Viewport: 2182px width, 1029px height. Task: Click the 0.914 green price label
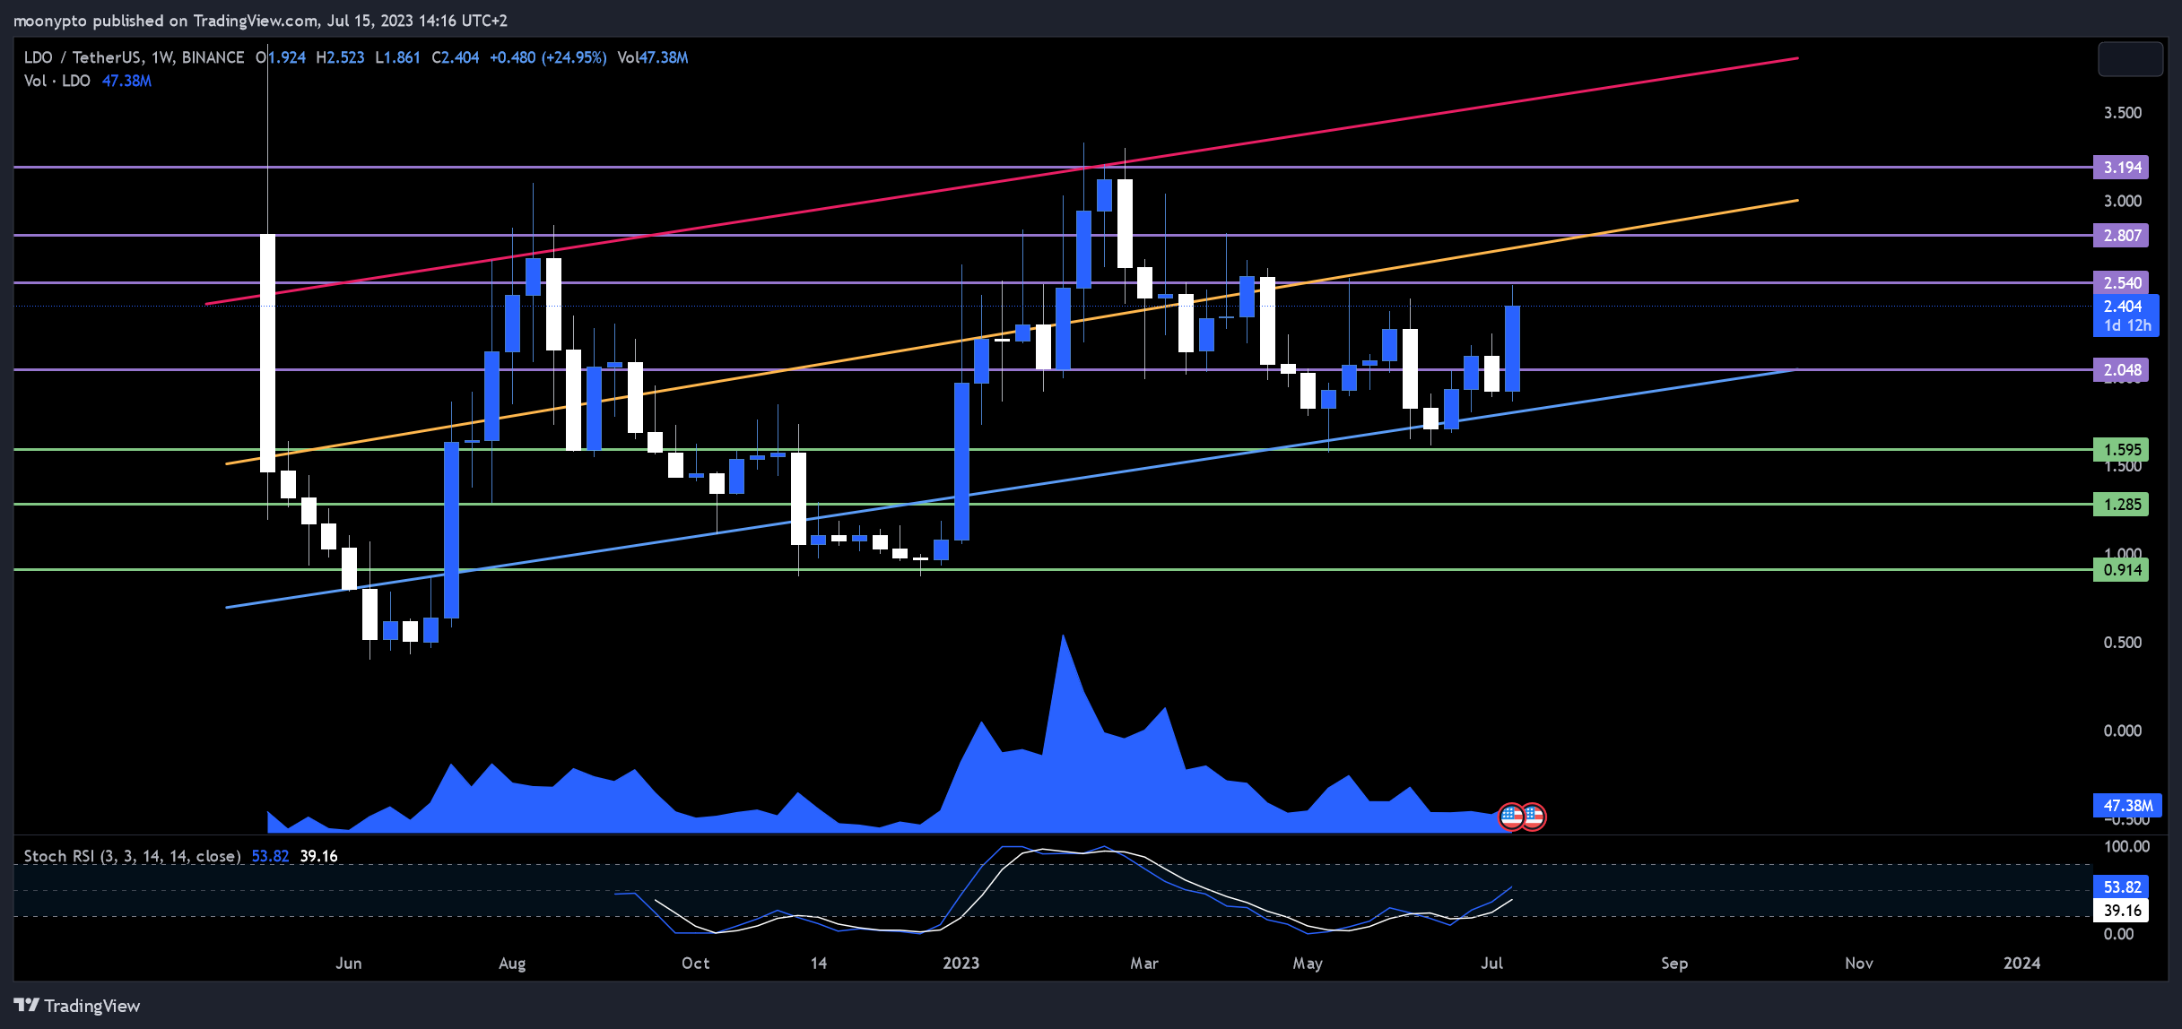tap(2121, 569)
